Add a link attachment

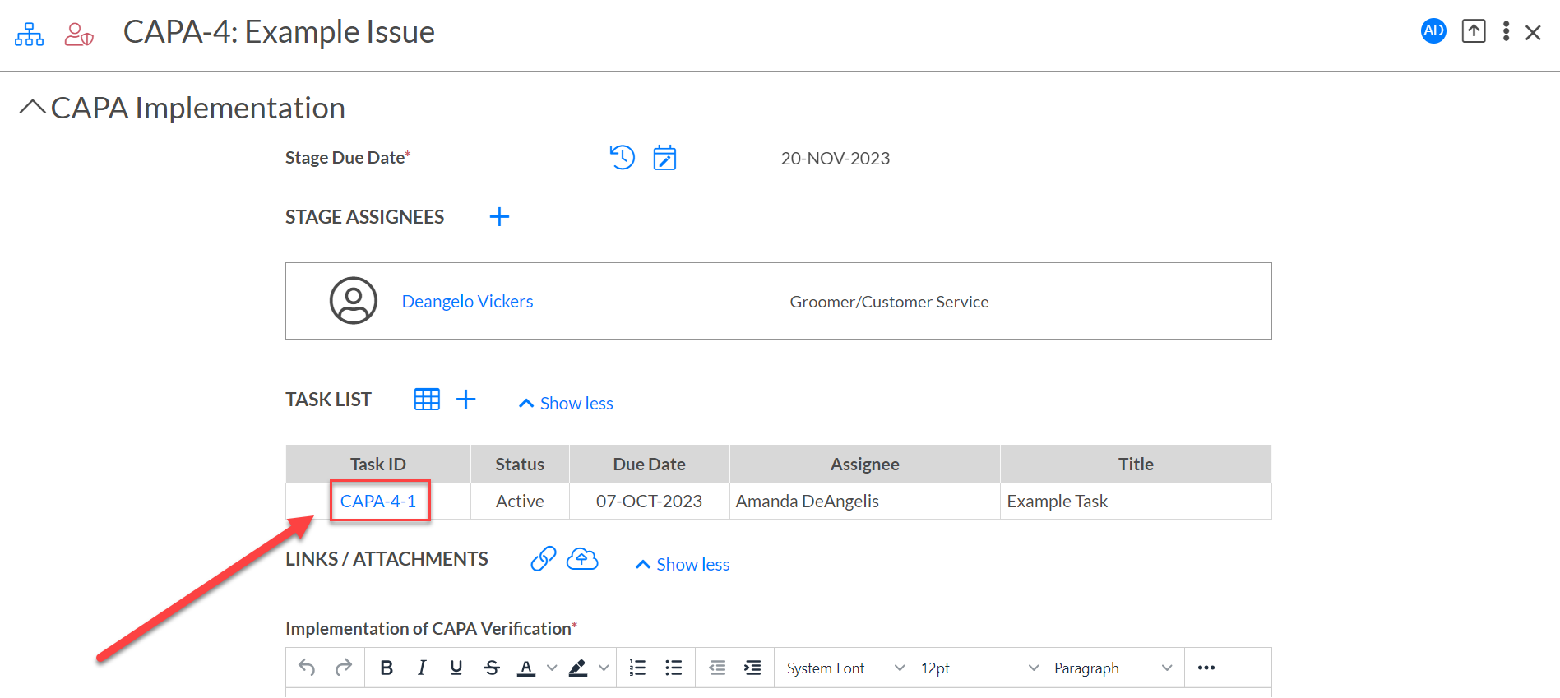tap(544, 559)
